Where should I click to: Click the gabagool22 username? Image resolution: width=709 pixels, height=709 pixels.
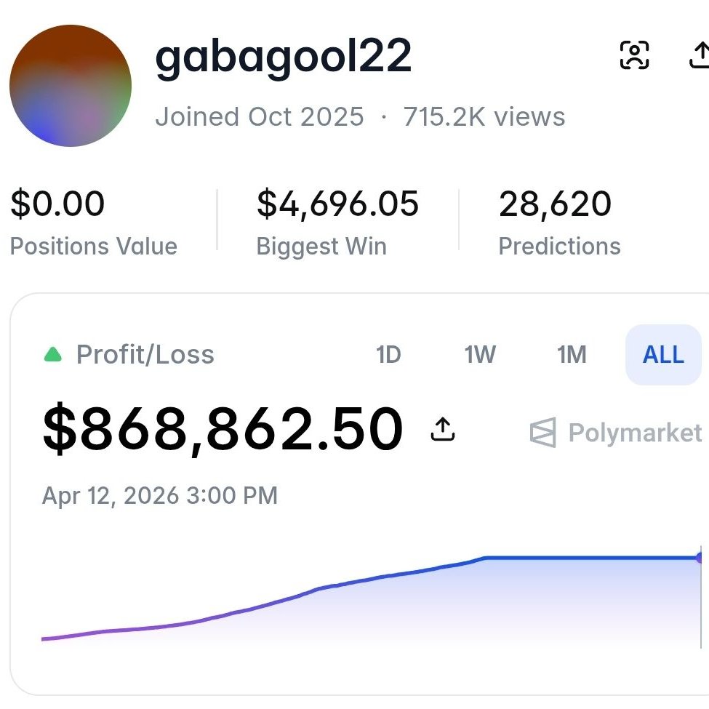pyautogui.click(x=283, y=58)
